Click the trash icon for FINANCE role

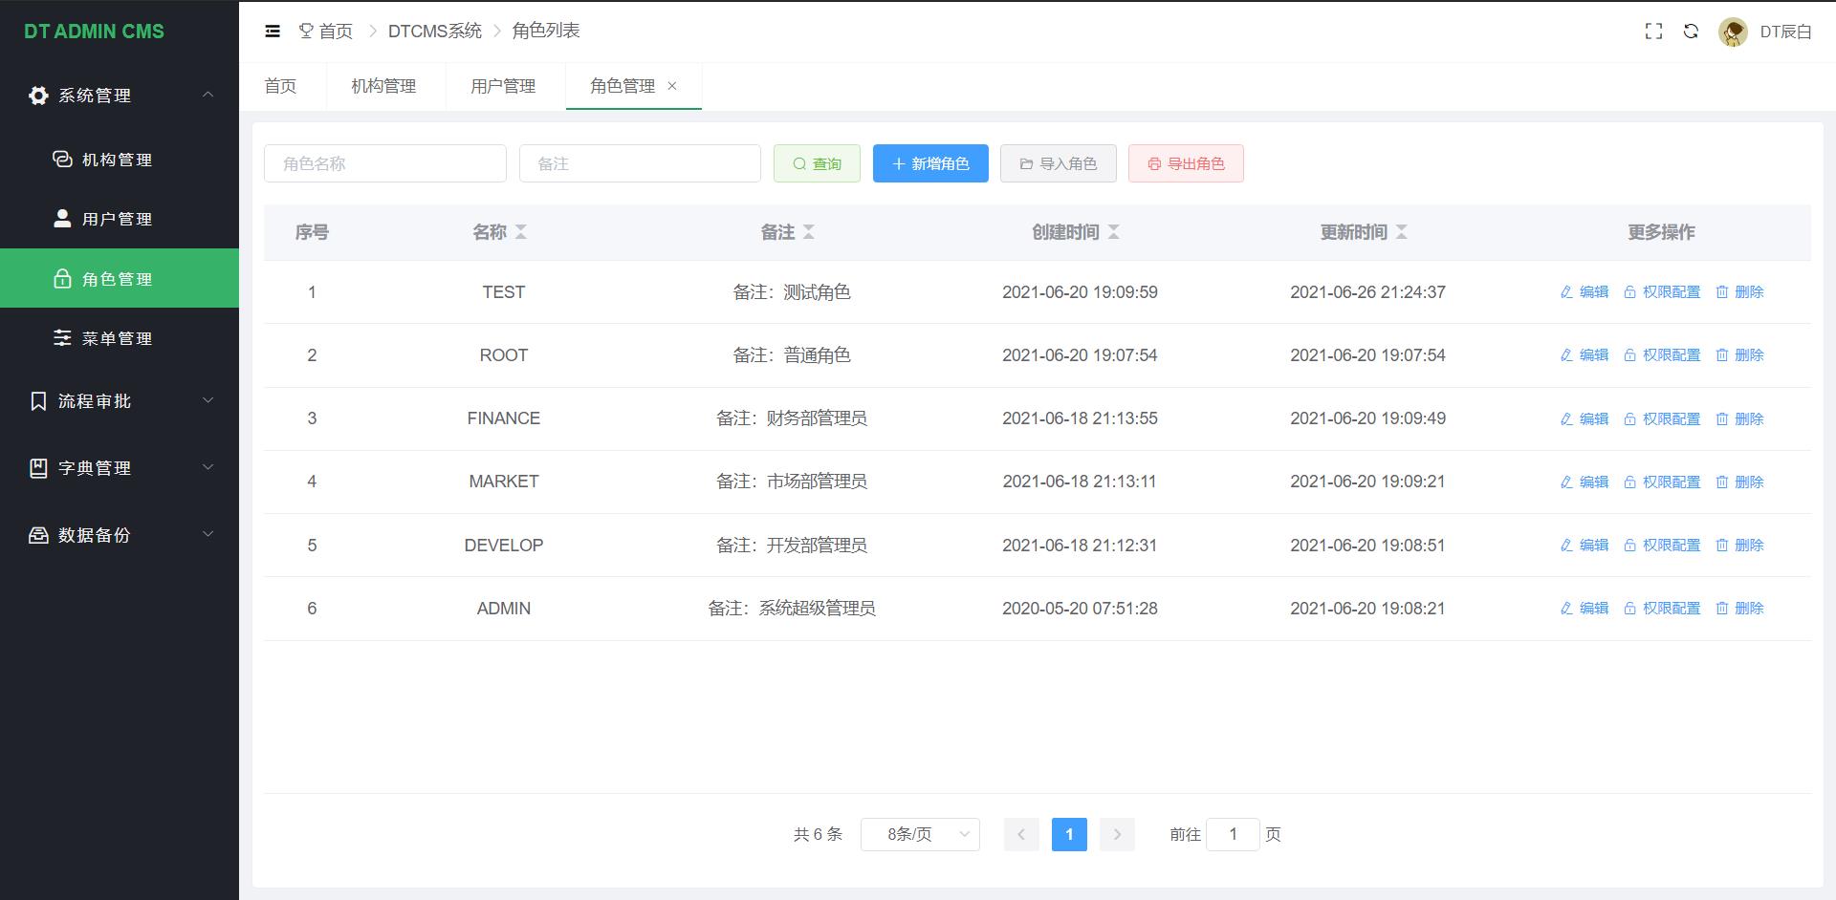tap(1722, 418)
